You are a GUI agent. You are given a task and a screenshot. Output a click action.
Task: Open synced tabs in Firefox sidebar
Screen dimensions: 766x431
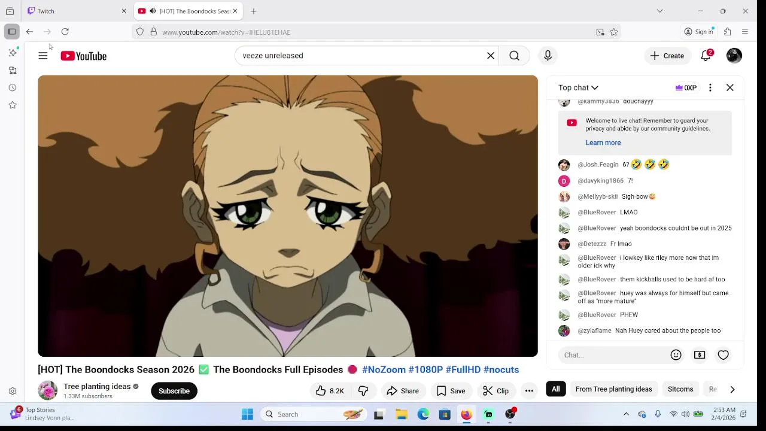tap(13, 70)
